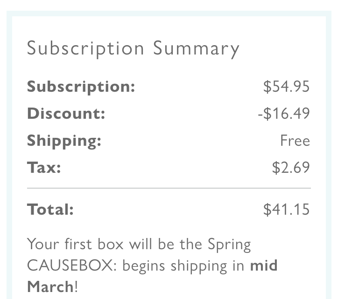The height and width of the screenshot is (299, 338).
Task: Click the $2.69 tax amount
Action: tap(291, 167)
